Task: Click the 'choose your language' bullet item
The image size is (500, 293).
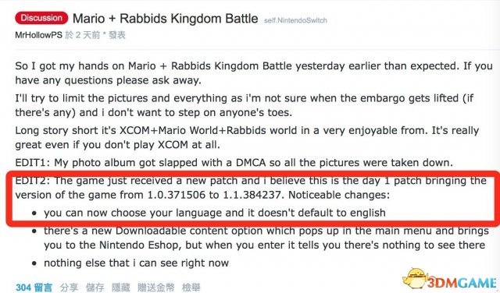Action: pyautogui.click(x=215, y=213)
